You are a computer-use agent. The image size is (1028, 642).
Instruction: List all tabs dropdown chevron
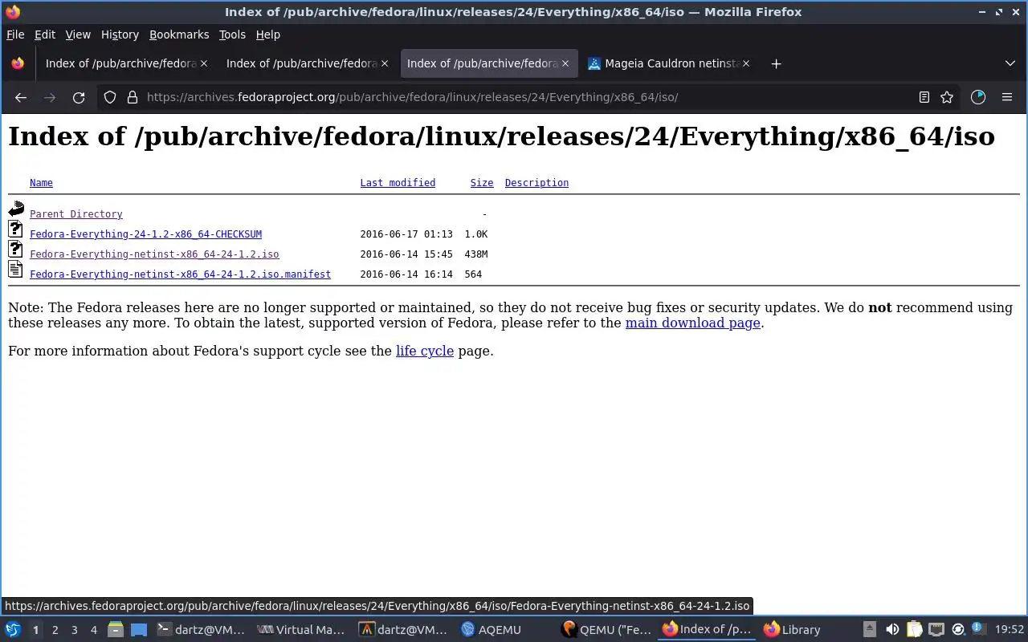(x=1010, y=63)
